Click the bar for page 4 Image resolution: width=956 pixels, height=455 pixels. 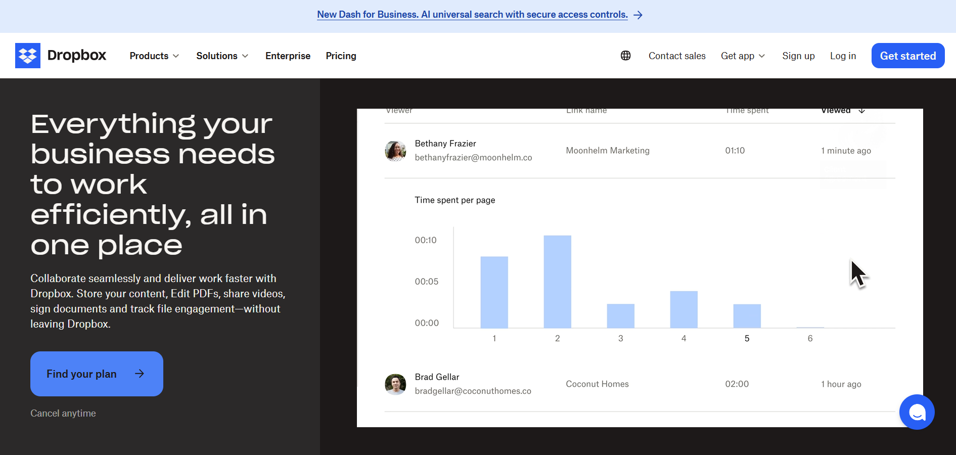coord(684,309)
